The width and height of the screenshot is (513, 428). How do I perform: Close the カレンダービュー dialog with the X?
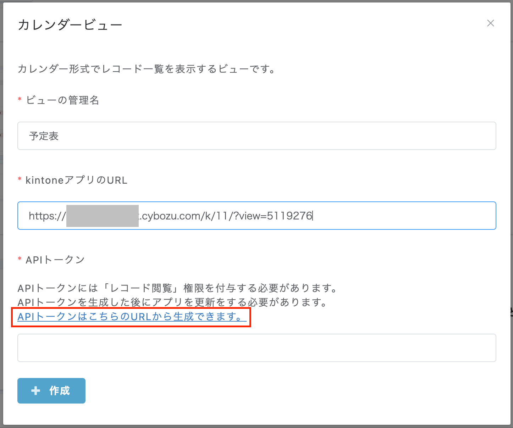[x=490, y=23]
